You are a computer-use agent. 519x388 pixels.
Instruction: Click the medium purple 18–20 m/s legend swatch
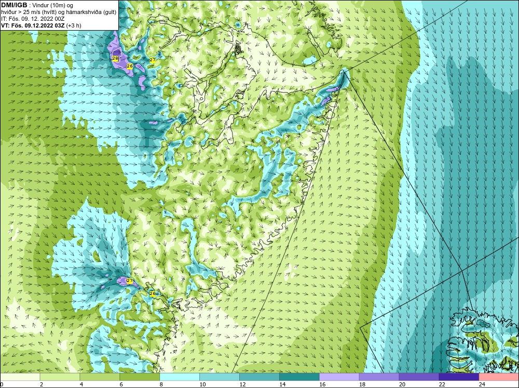point(379,377)
